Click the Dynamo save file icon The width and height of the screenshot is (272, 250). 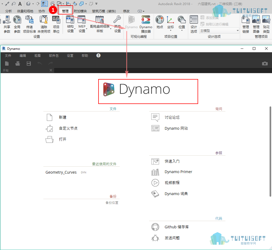29,64
